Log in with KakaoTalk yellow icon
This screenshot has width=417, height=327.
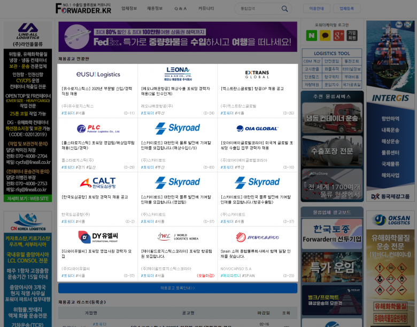(325, 35)
